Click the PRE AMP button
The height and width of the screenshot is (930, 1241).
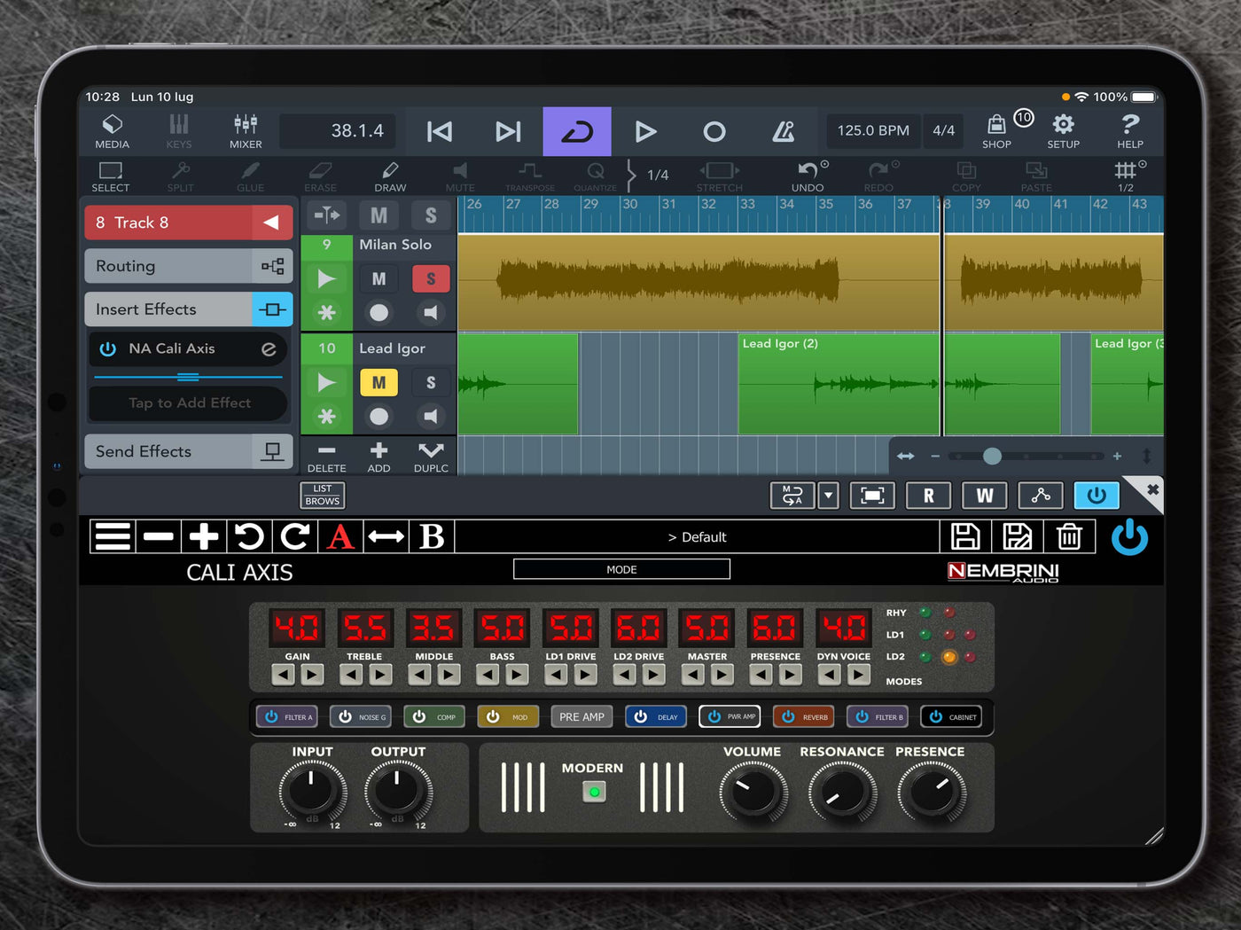pyautogui.click(x=581, y=716)
